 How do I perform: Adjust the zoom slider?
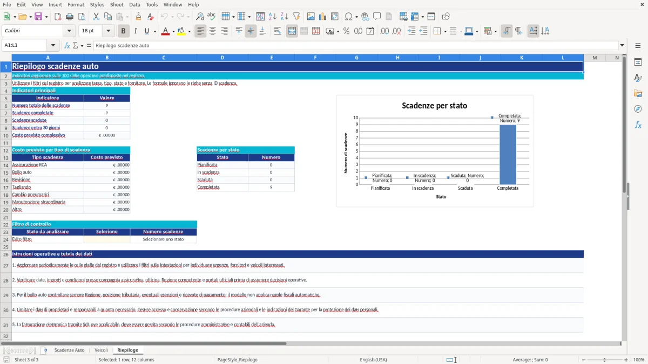tap(604, 360)
